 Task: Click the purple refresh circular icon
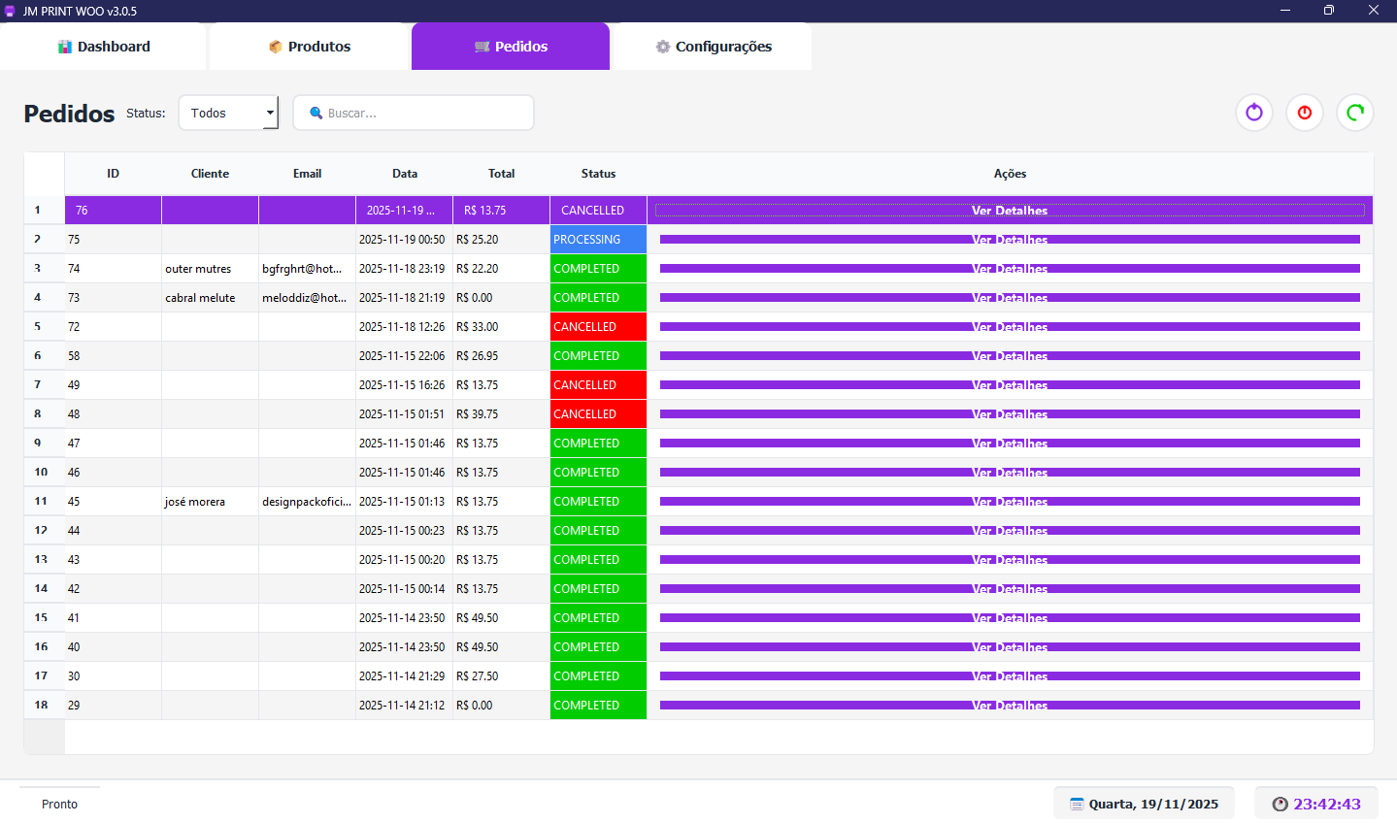tap(1254, 113)
